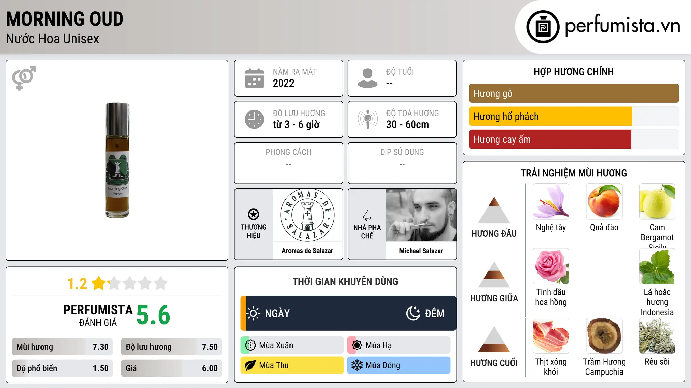Click the sillage icon beside ĐỘ TOẢ HƯƠNG
The height and width of the screenshot is (388, 691).
coord(368,119)
